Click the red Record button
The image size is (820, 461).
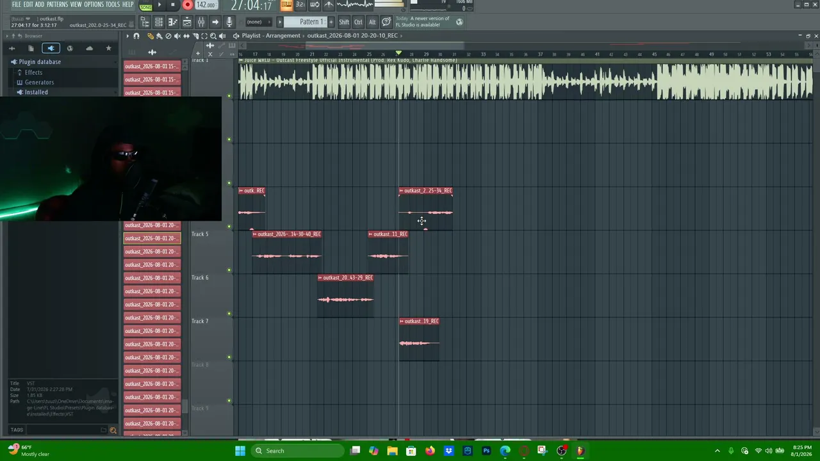coord(188,5)
